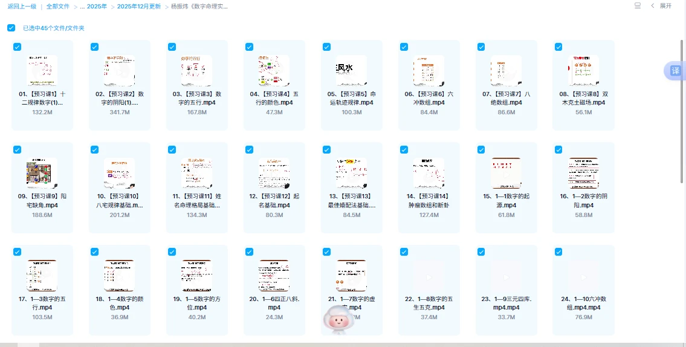Uncheck file 09 预习课9 阳宅缺角
Screen dimensions: 686x347
(x=17, y=150)
